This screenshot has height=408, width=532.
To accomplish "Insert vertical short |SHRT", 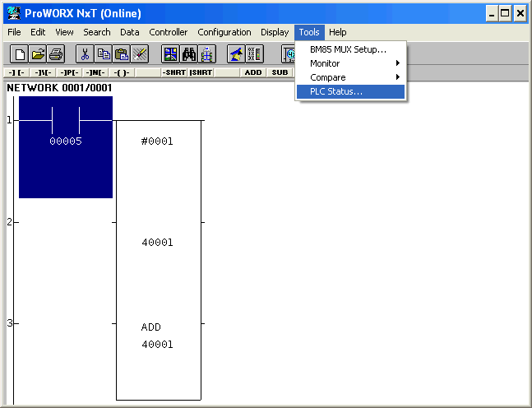I will pos(201,72).
